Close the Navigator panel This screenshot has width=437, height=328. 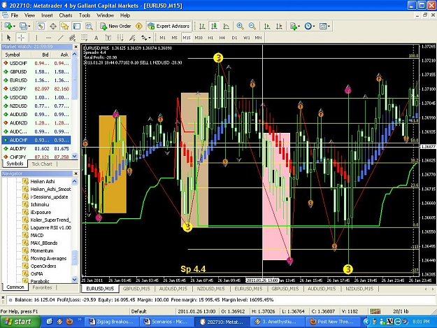click(x=76, y=173)
